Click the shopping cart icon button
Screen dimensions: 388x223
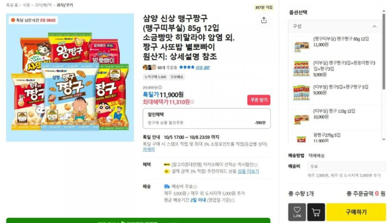coord(316,212)
